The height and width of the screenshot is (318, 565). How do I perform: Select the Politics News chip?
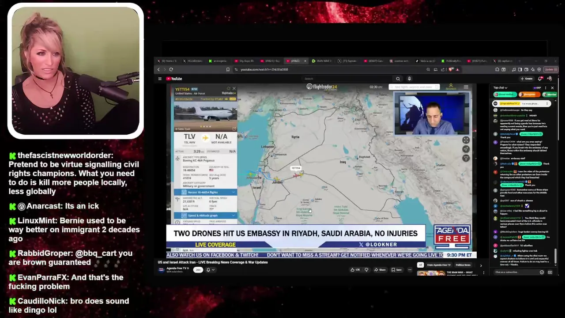point(463,265)
